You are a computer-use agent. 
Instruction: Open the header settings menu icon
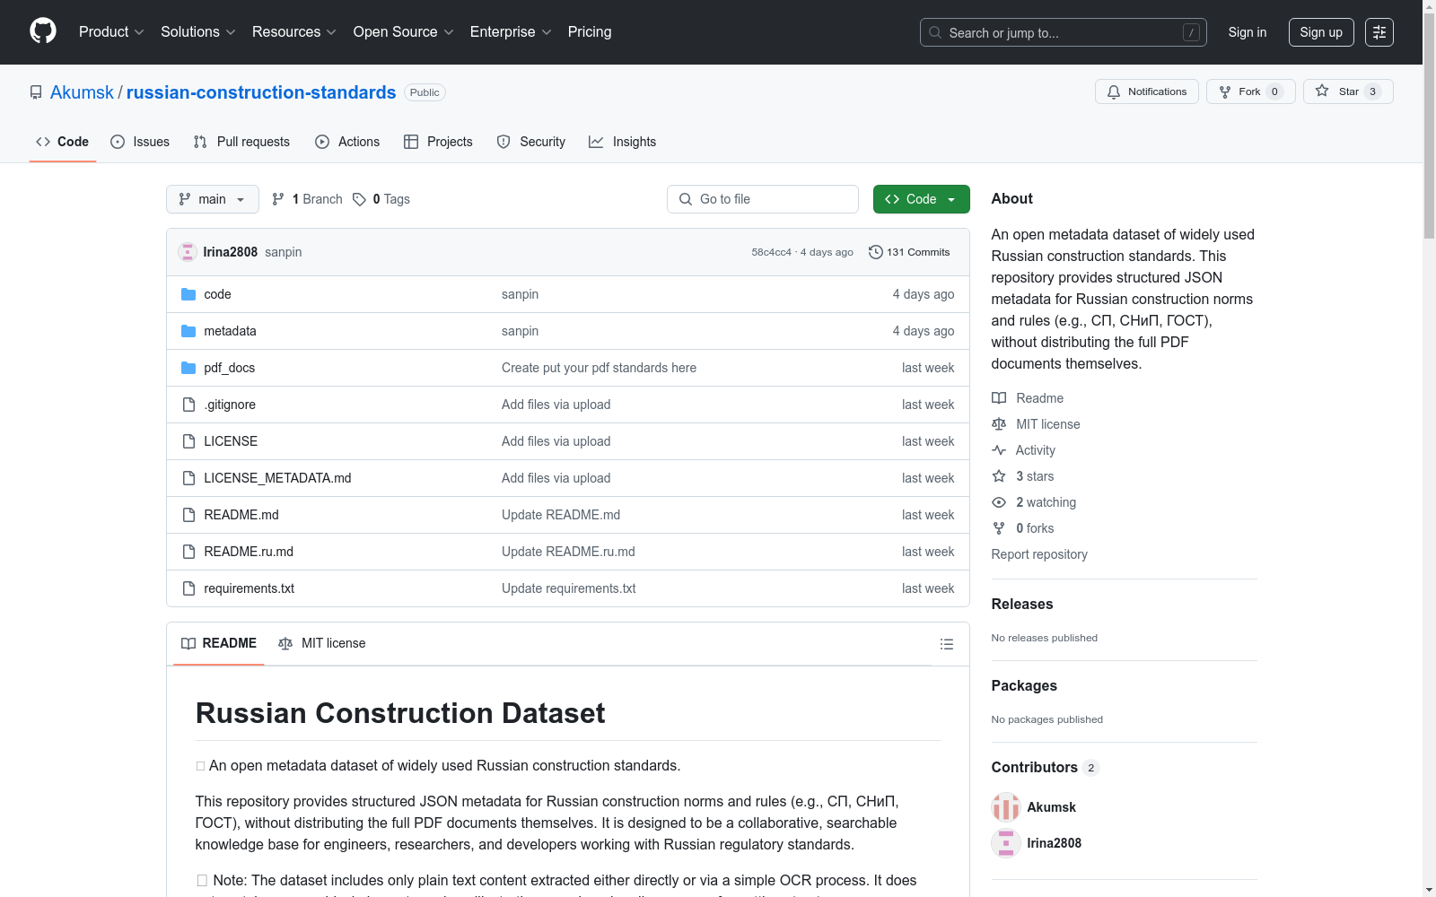[1379, 32]
